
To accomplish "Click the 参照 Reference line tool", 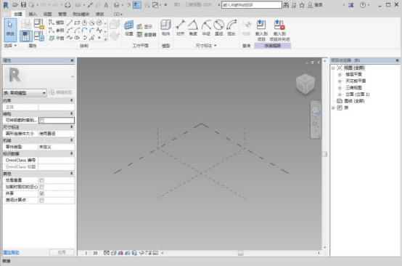I will [57, 31].
